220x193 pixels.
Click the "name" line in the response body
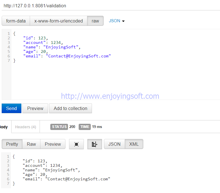click(x=51, y=170)
